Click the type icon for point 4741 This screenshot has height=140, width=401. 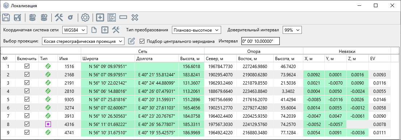[48, 132]
